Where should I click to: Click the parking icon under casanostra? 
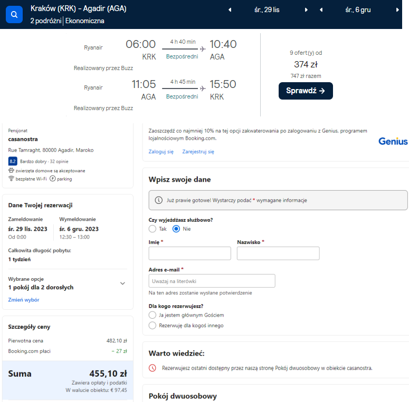53,179
